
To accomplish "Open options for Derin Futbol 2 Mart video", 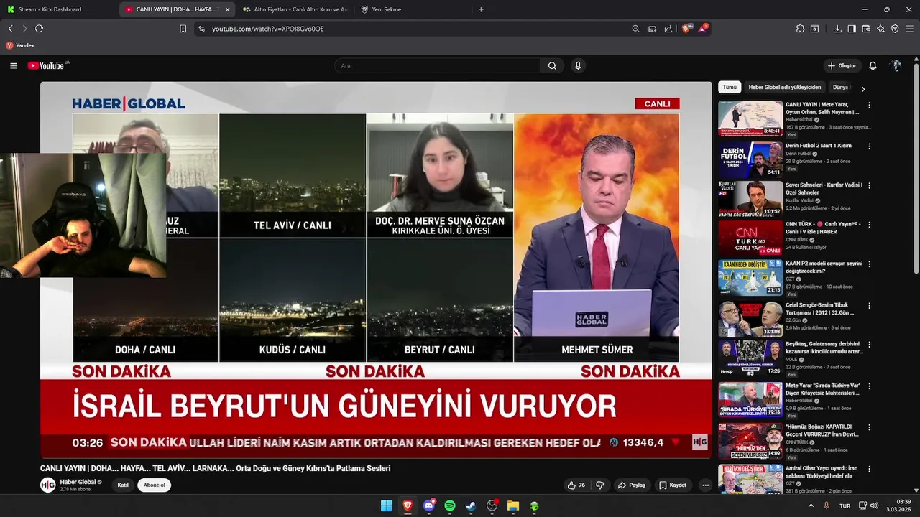I will point(869,146).
